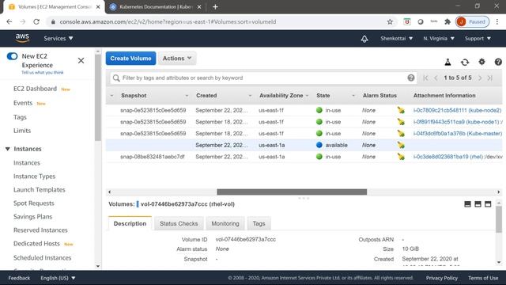Open the Support dropdown menu
The width and height of the screenshot is (506, 285).
tap(478, 39)
